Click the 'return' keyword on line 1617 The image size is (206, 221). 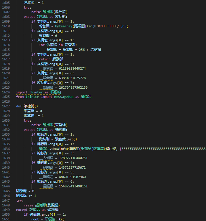(x=45, y=59)
